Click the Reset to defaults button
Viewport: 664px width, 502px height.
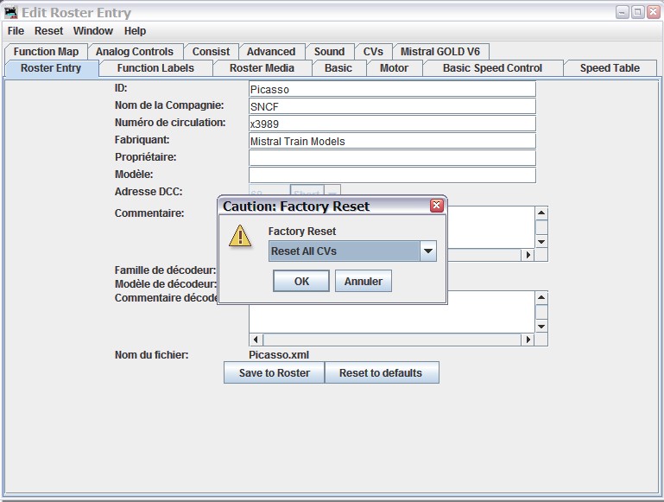(x=381, y=372)
